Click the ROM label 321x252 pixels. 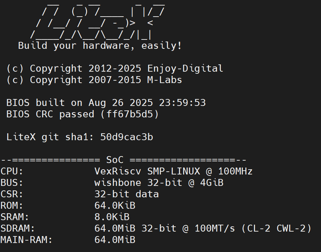[x=12, y=206]
